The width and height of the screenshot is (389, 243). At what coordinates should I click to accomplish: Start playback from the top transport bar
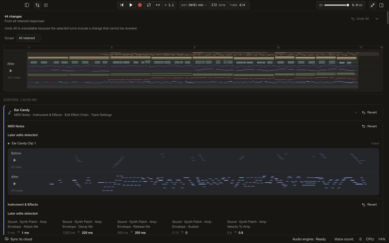coord(131,5)
